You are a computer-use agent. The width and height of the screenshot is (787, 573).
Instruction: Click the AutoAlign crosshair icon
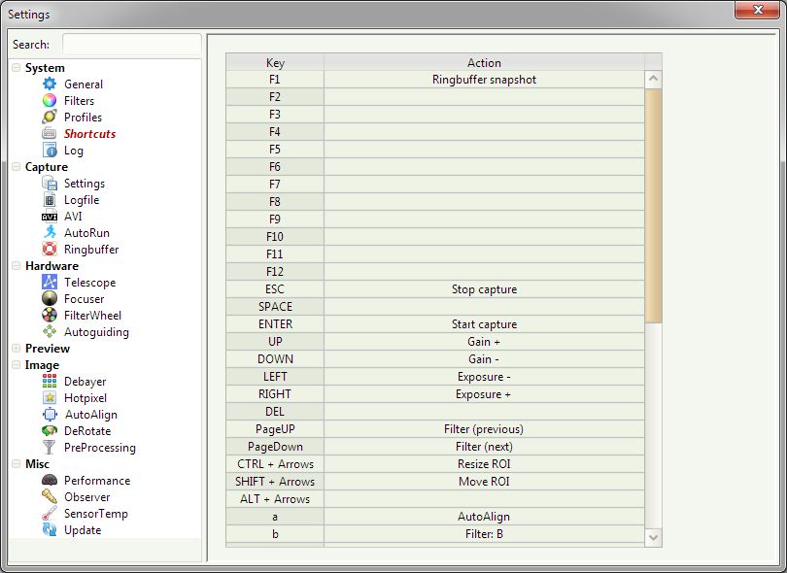coord(50,415)
